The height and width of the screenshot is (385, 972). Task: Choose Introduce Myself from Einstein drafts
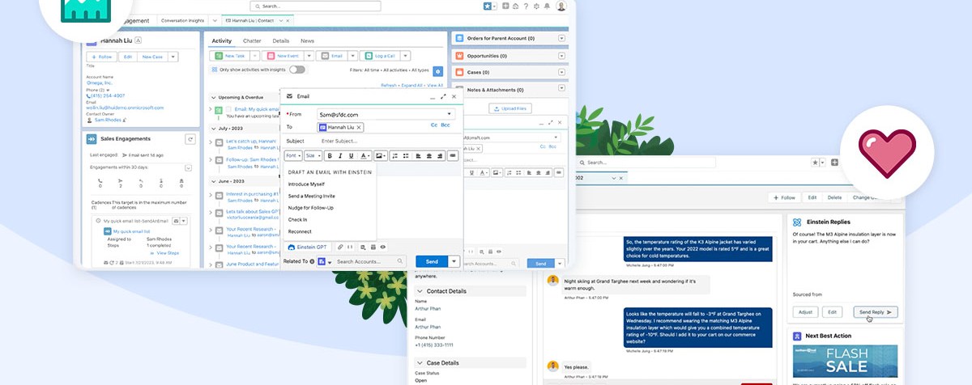pos(306,184)
